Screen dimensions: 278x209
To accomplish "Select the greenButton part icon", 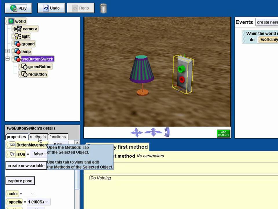I will pyautogui.click(x=24, y=67).
